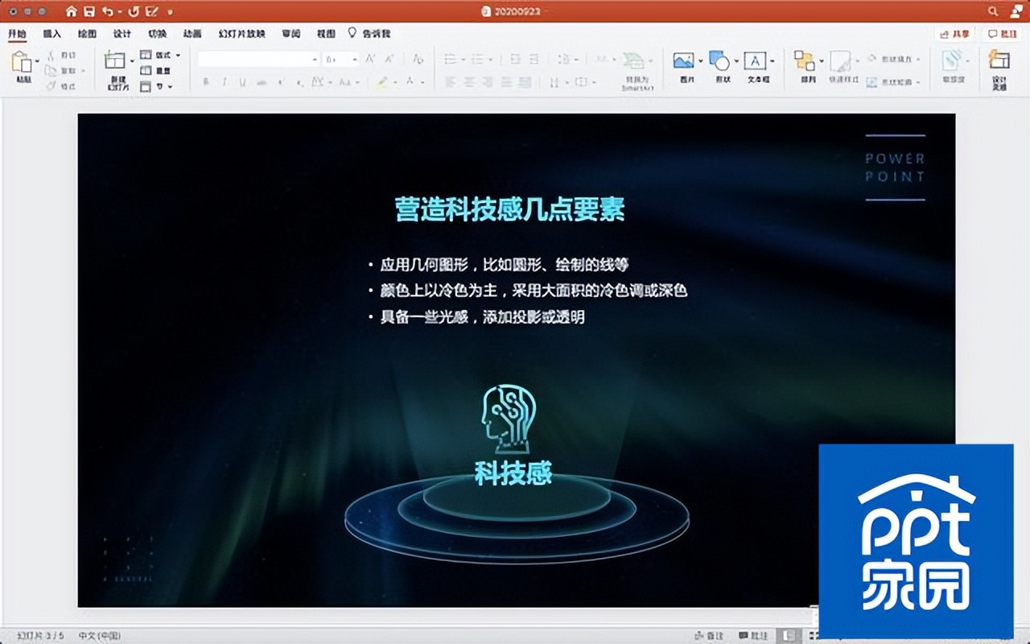This screenshot has height=644, width=1030.
Task: Click the Cut scissors icon
Action: point(51,55)
